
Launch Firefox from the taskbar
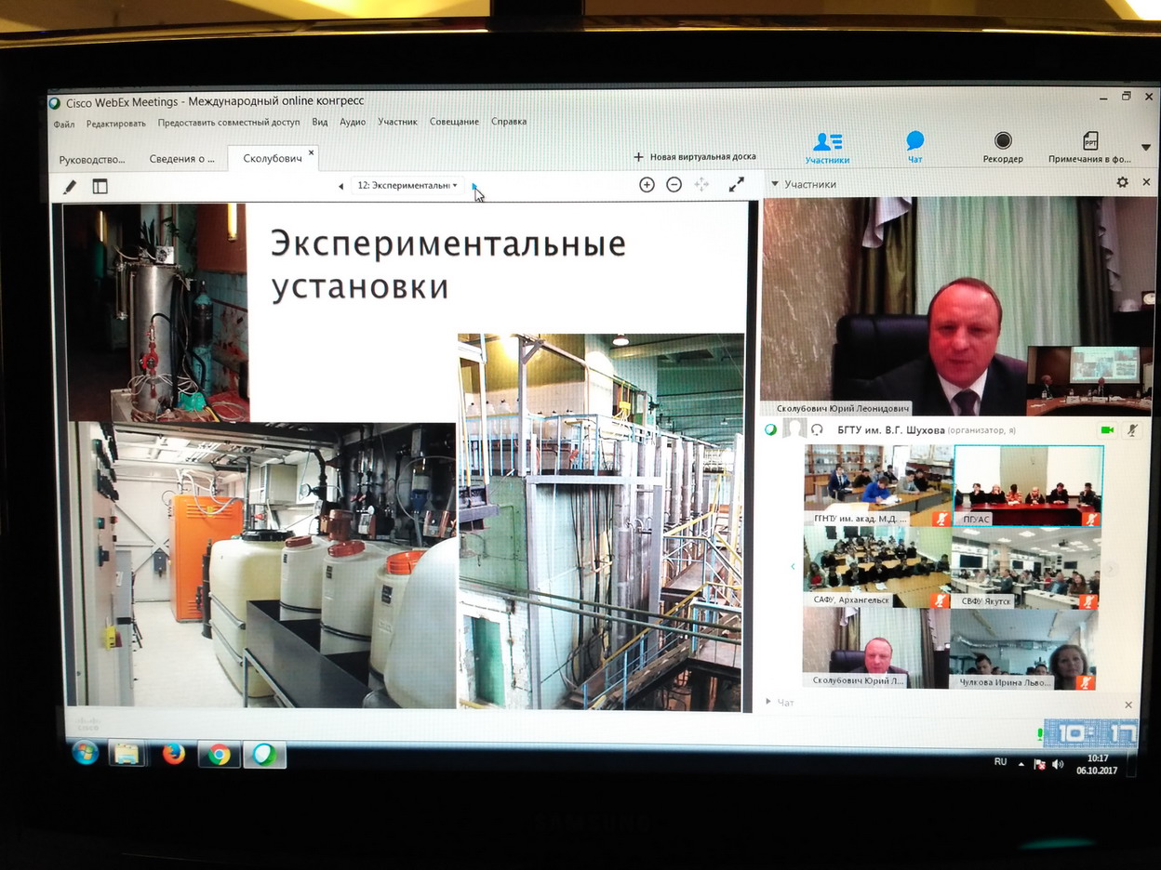pos(174,753)
